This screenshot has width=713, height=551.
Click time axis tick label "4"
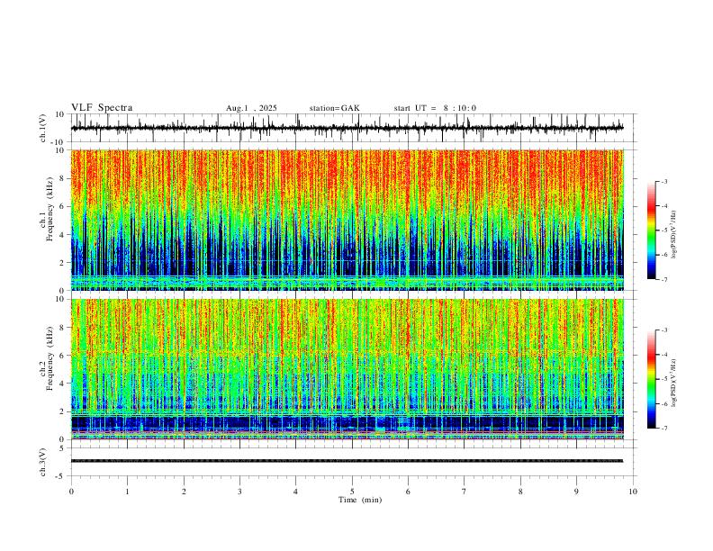click(295, 492)
